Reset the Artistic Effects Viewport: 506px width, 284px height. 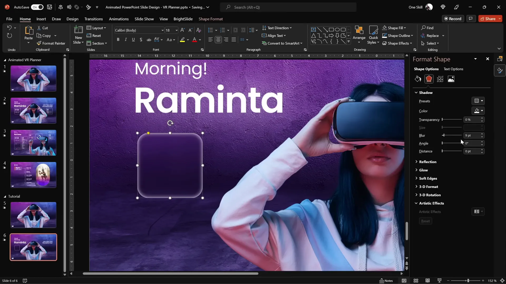click(425, 221)
